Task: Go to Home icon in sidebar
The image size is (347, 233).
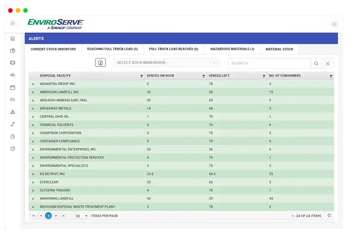Action: coord(13,38)
